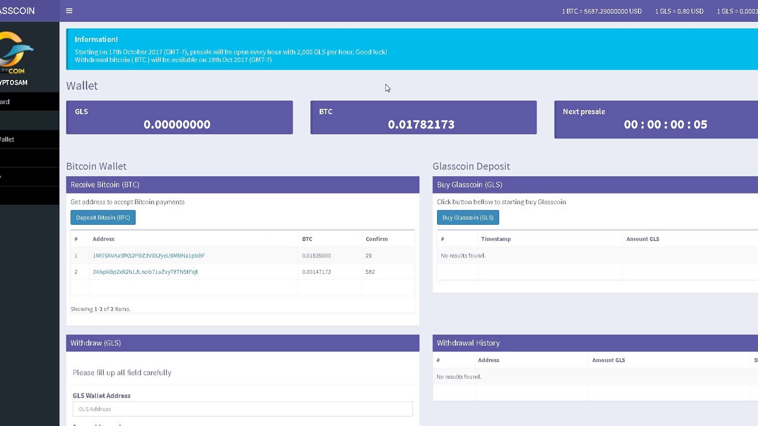The width and height of the screenshot is (758, 426).
Task: Click the 0.01635000 BTC amount cell
Action: (316, 256)
